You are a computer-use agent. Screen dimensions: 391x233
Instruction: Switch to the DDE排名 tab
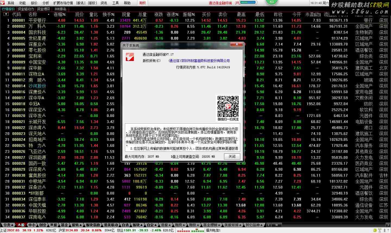pyautogui.click(x=60, y=9)
